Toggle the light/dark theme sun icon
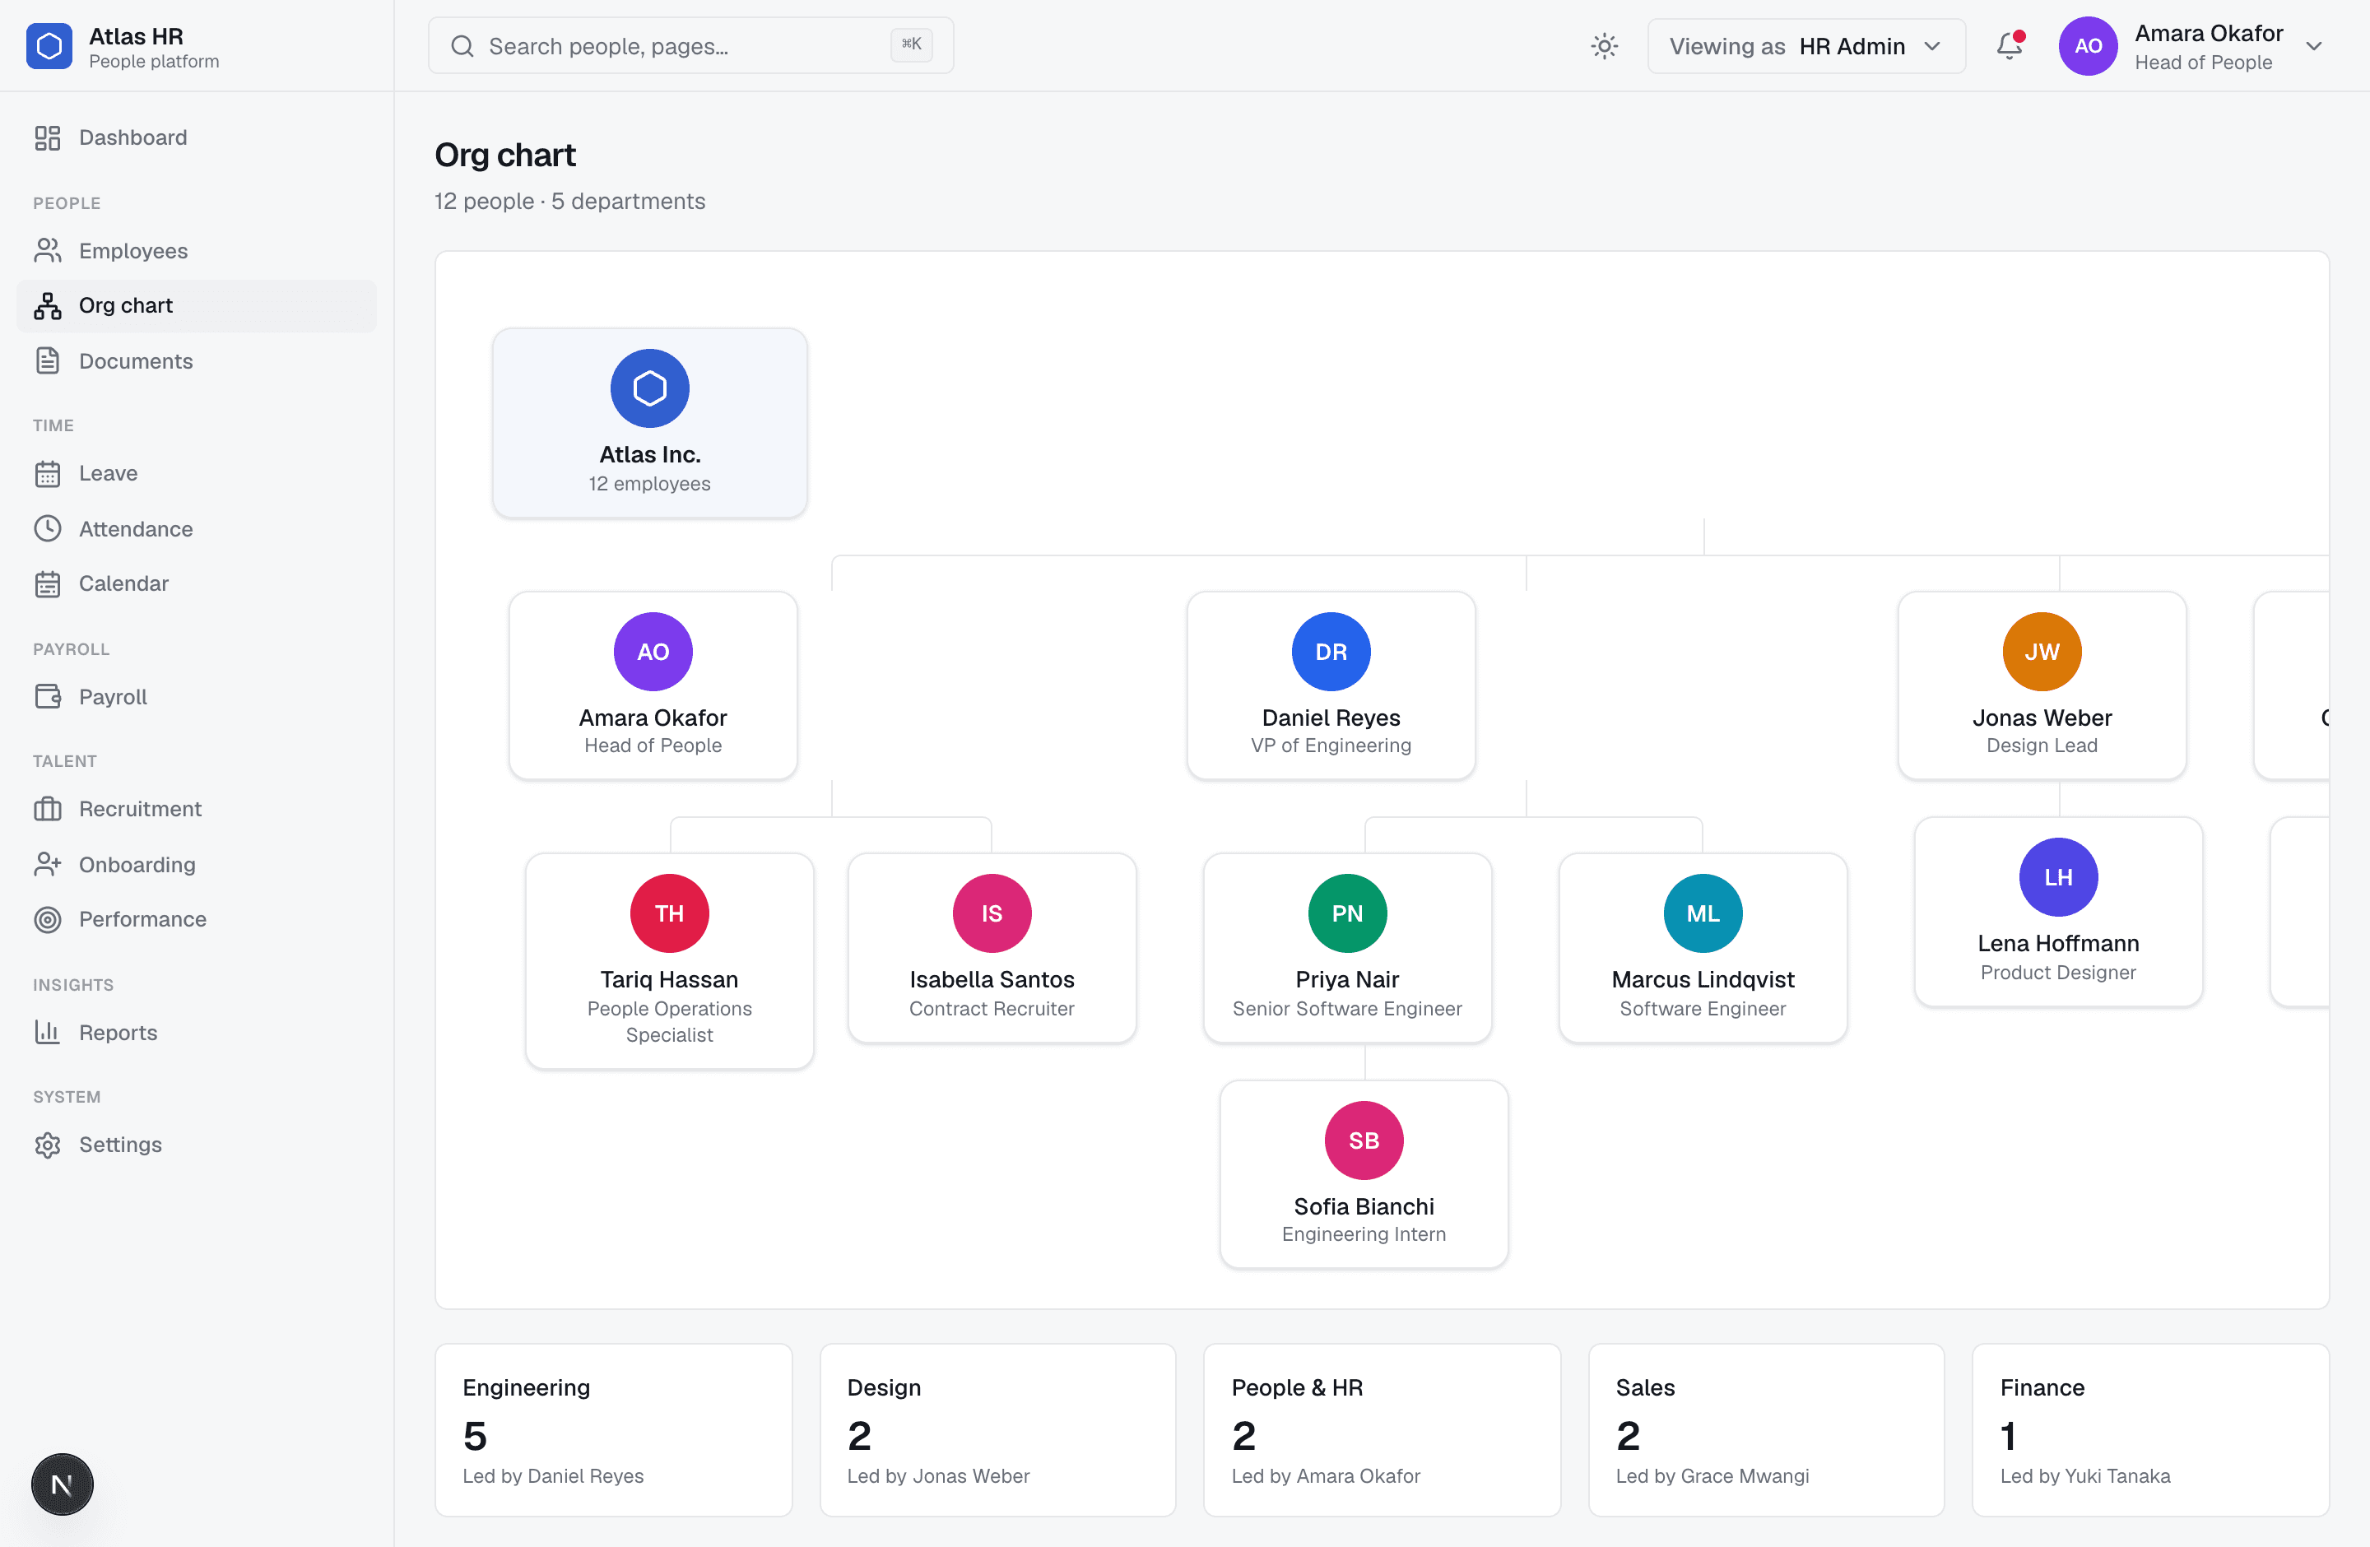The height and width of the screenshot is (1547, 2370). tap(1604, 46)
